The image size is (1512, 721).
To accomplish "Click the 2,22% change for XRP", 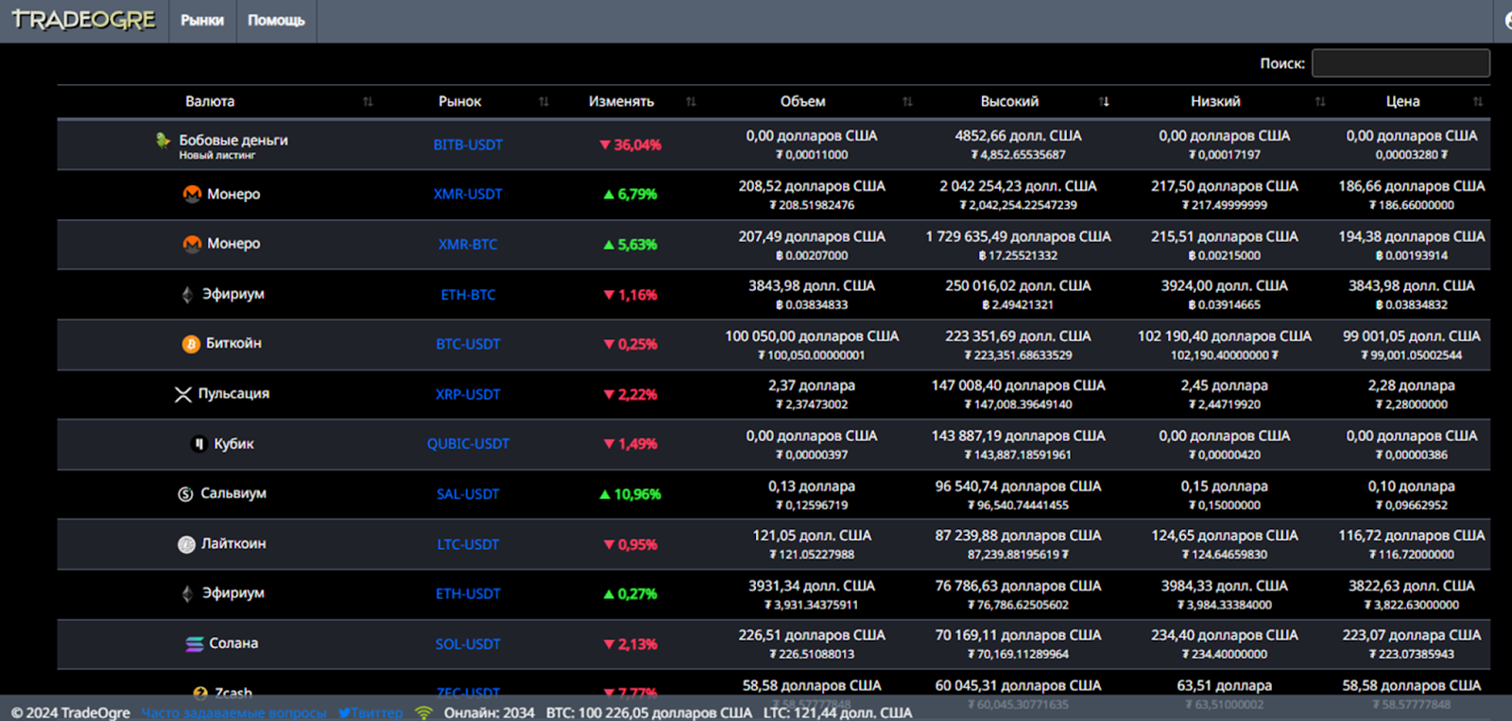I will (x=630, y=394).
